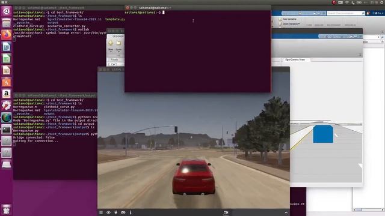The height and width of the screenshot is (216, 385).
Task: Open System Settings from the dock
Action: pos(7,106)
